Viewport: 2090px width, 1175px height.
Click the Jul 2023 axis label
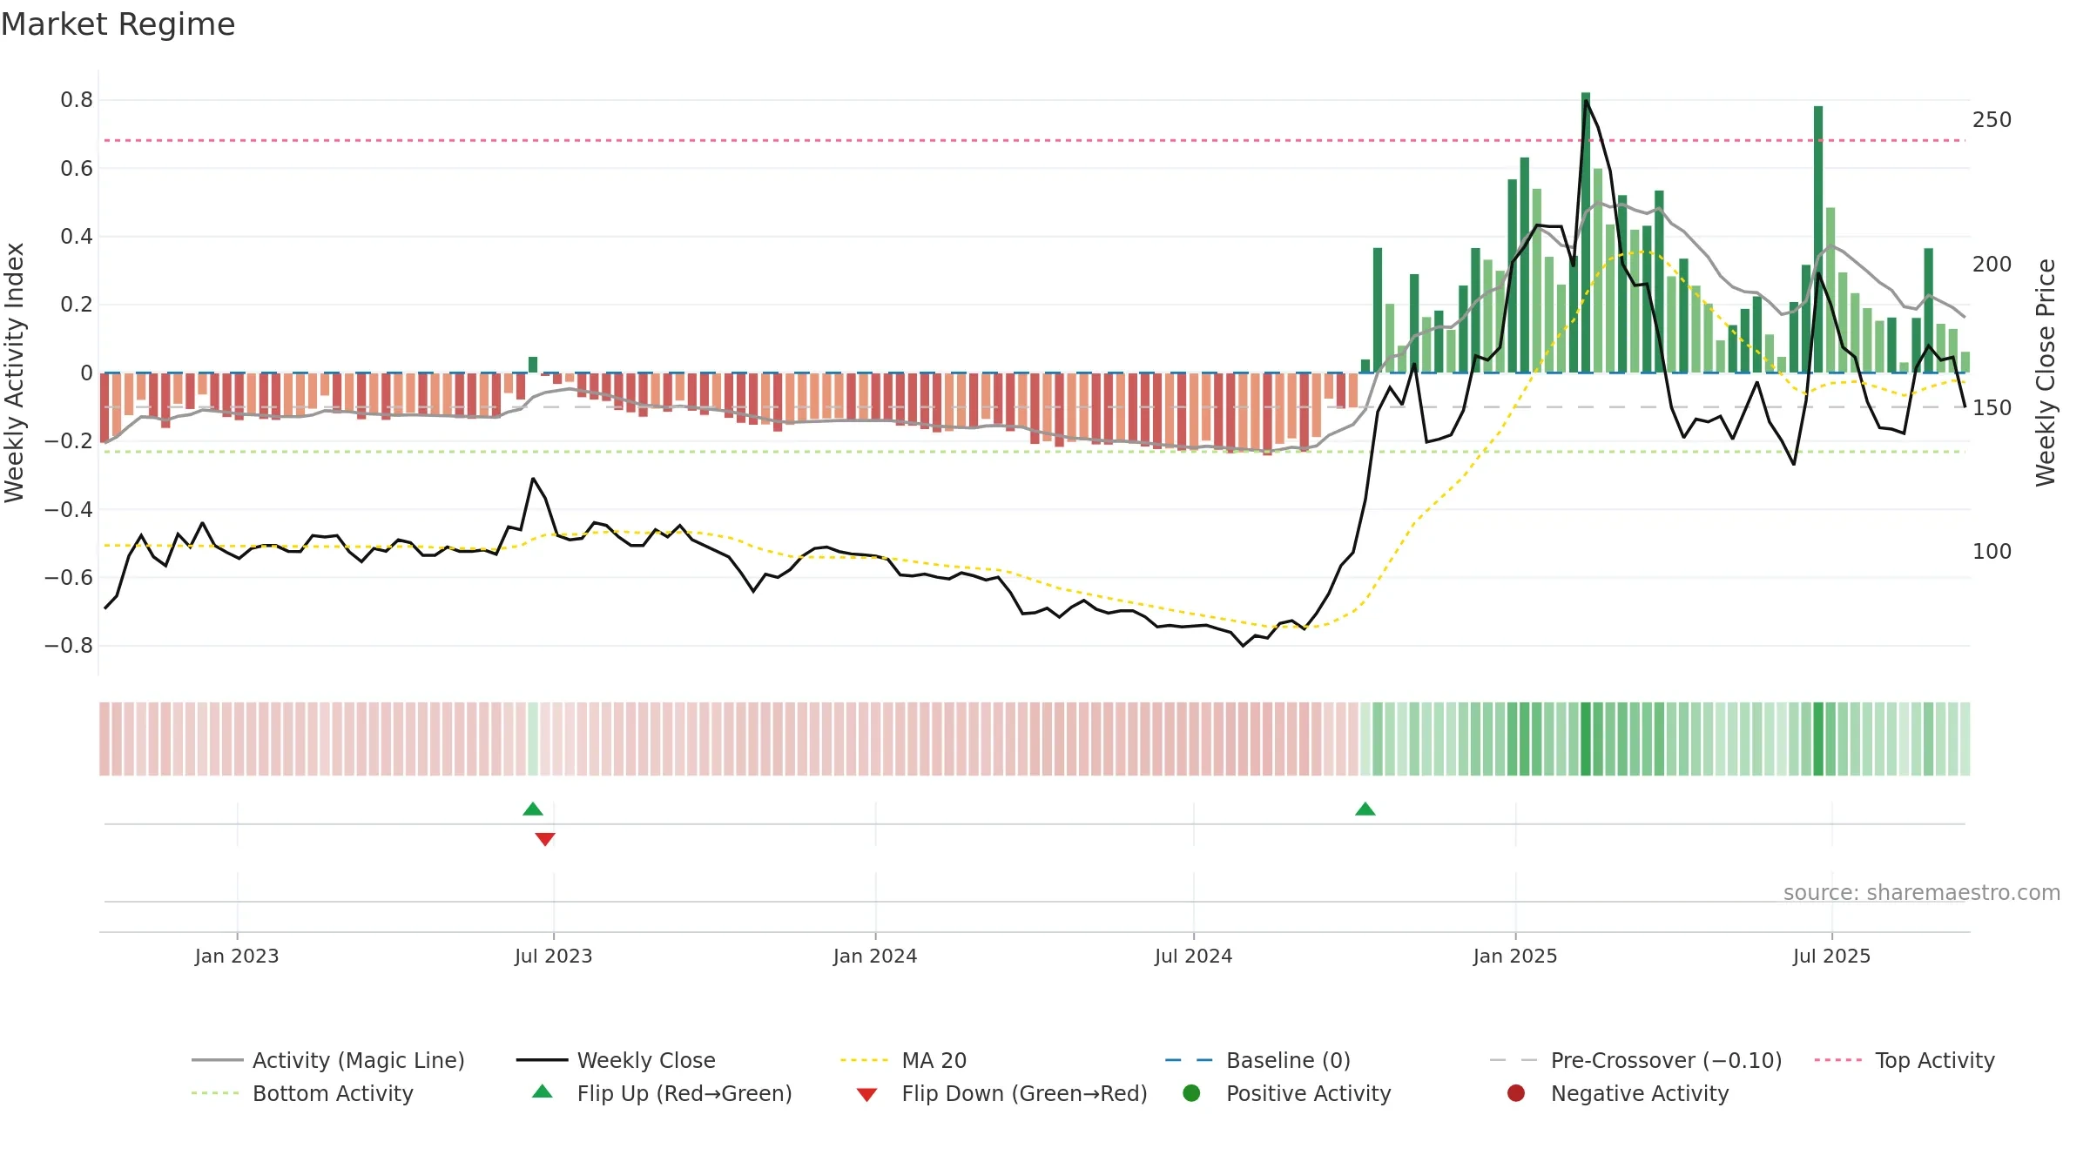click(x=553, y=956)
